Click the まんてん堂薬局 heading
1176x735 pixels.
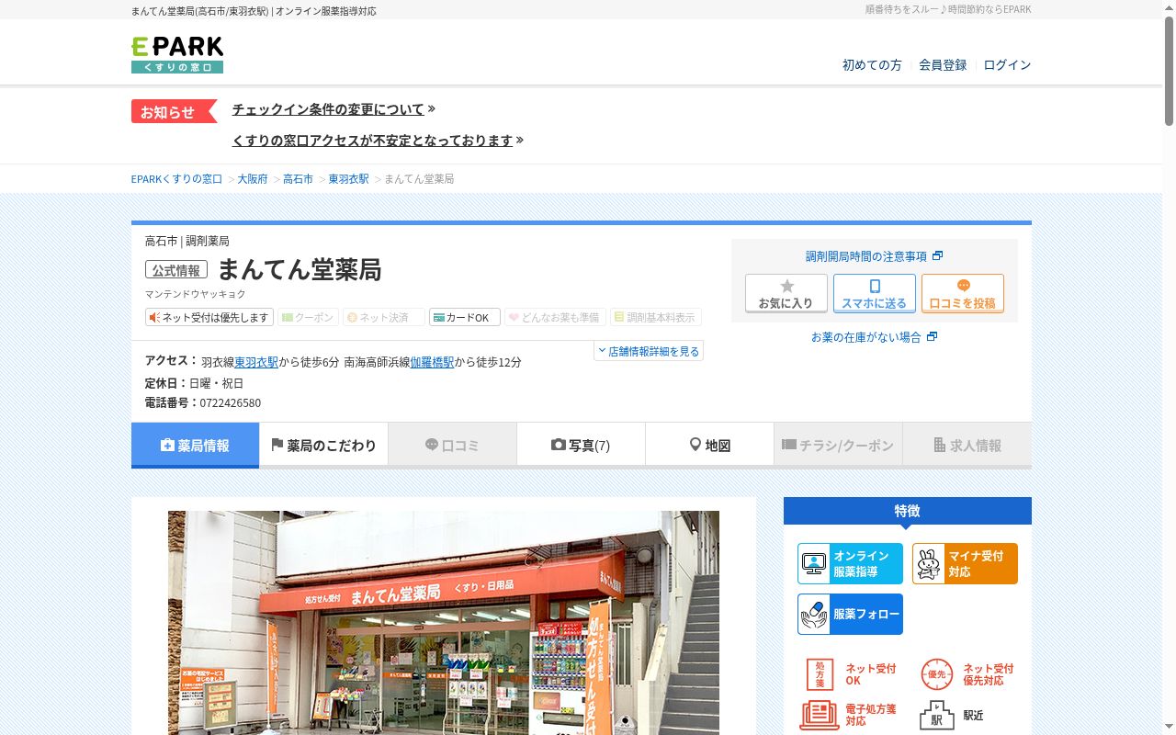click(300, 269)
